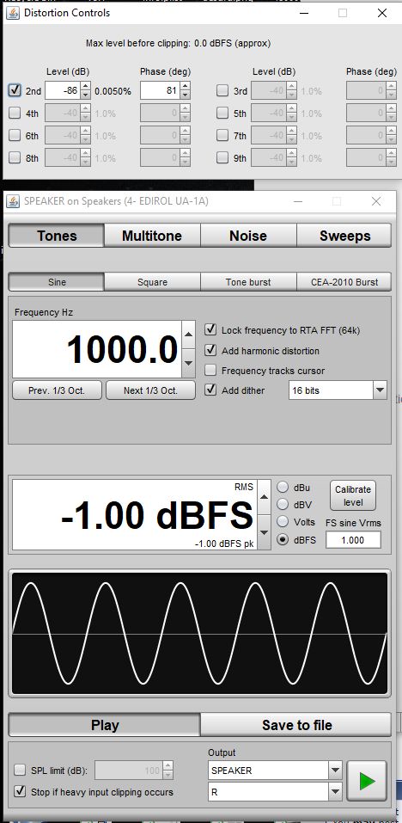Viewport: 402px width, 823px height.
Task: Toggle Add harmonic distortion checkbox
Action: coord(210,350)
